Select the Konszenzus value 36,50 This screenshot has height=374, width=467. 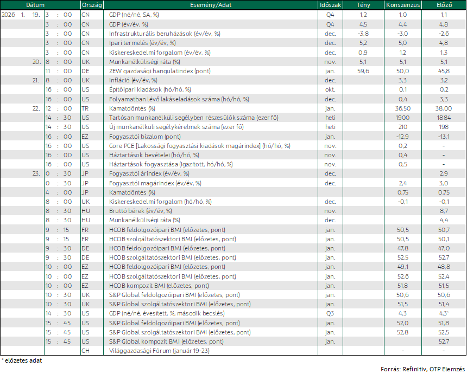(403, 108)
